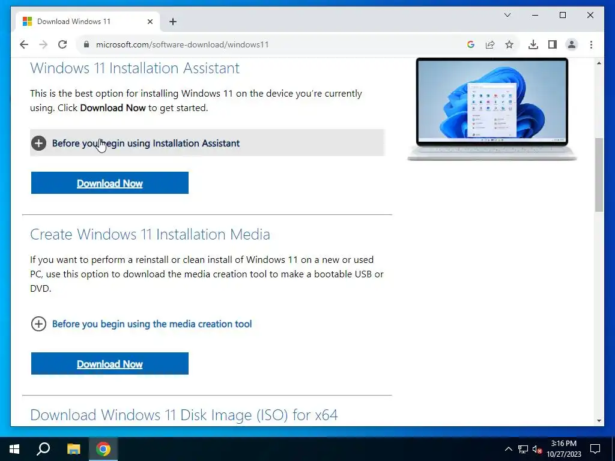The height and width of the screenshot is (461, 615).
Task: Open the Chrome profile avatar menu
Action: 572,44
